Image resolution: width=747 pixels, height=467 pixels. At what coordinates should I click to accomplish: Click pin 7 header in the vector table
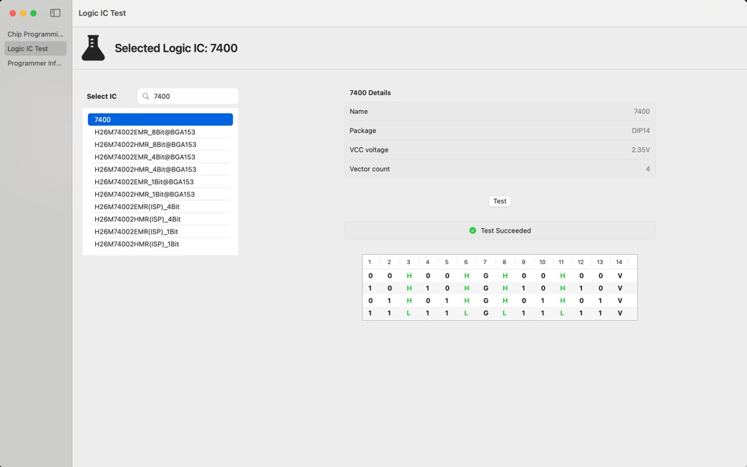coord(485,262)
